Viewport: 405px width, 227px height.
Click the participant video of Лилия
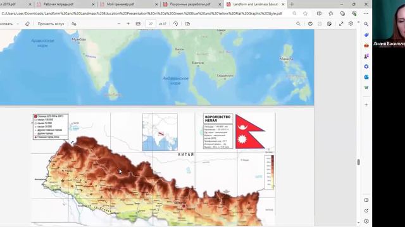(389, 24)
